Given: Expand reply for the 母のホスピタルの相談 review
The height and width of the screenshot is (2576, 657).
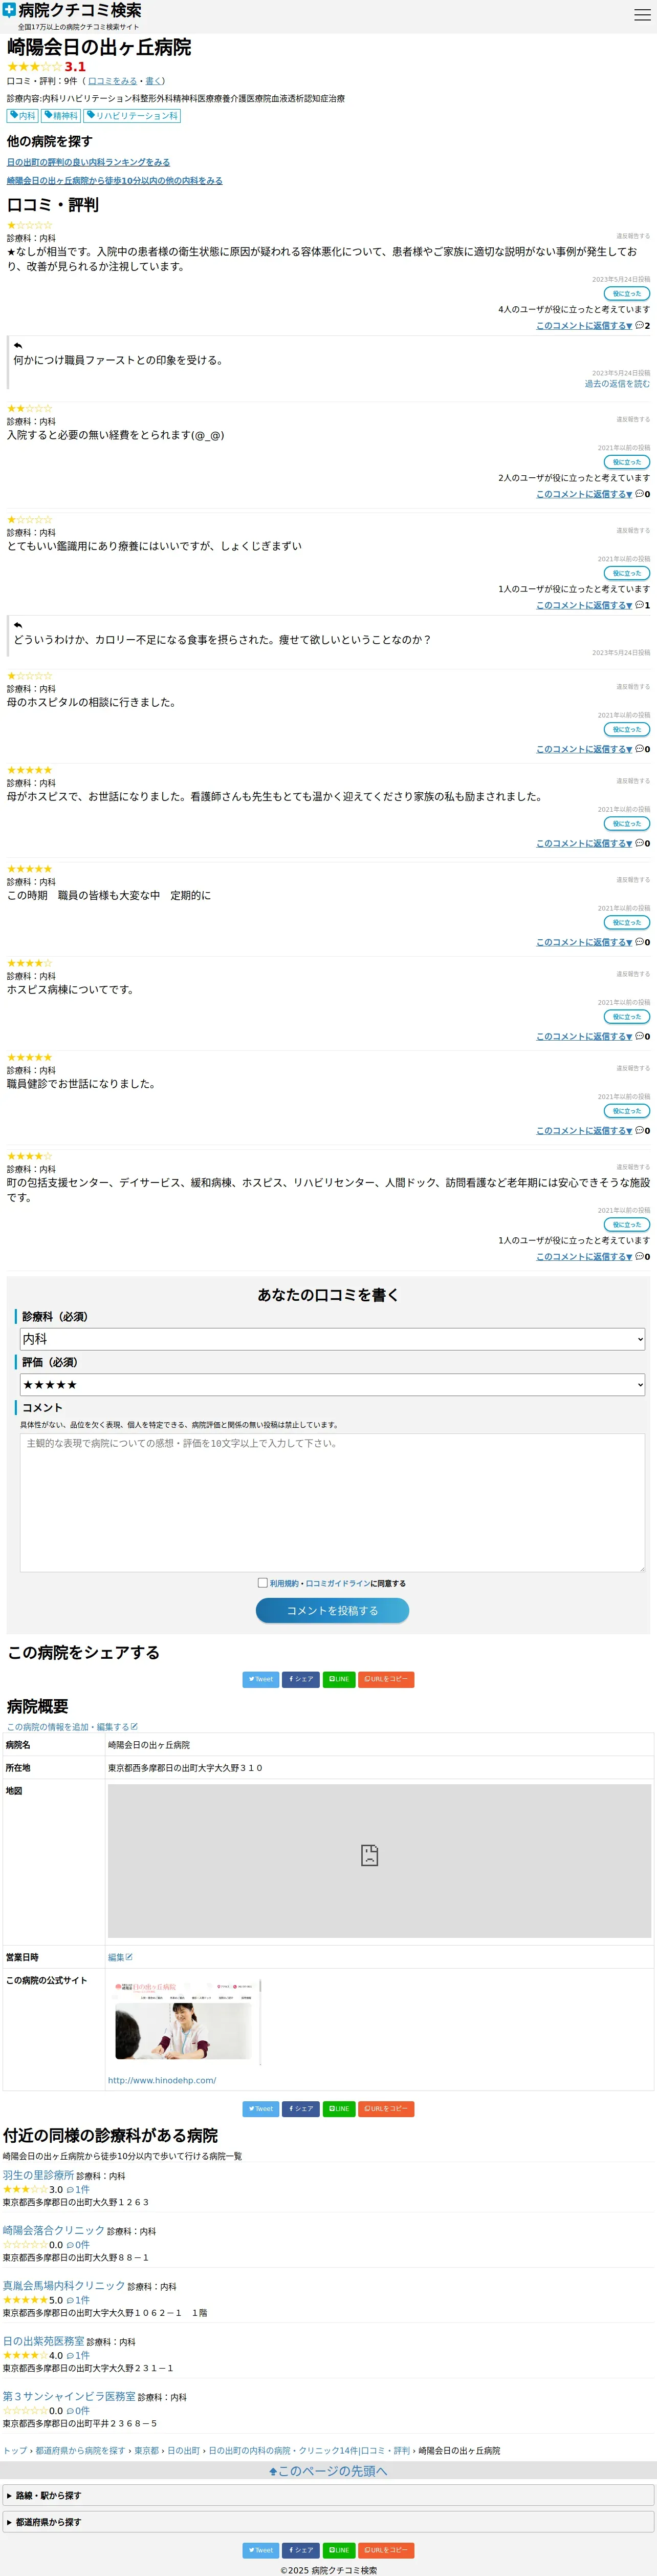Looking at the screenshot, I should pyautogui.click(x=584, y=749).
